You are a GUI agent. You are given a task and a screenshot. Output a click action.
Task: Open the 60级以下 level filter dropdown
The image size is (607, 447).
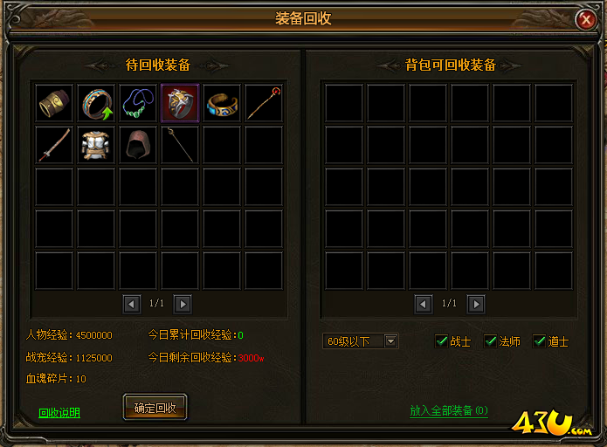coord(391,341)
